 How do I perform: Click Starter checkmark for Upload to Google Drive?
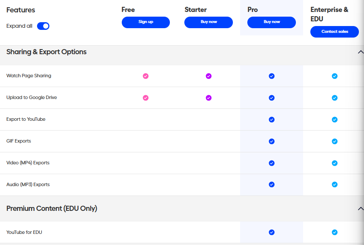click(209, 98)
